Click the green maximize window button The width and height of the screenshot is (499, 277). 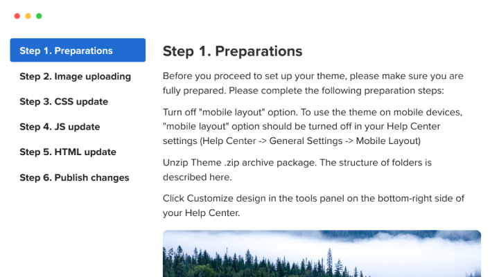point(39,16)
